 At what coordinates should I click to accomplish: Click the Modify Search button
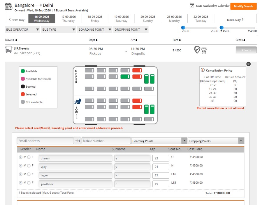click(x=243, y=6)
